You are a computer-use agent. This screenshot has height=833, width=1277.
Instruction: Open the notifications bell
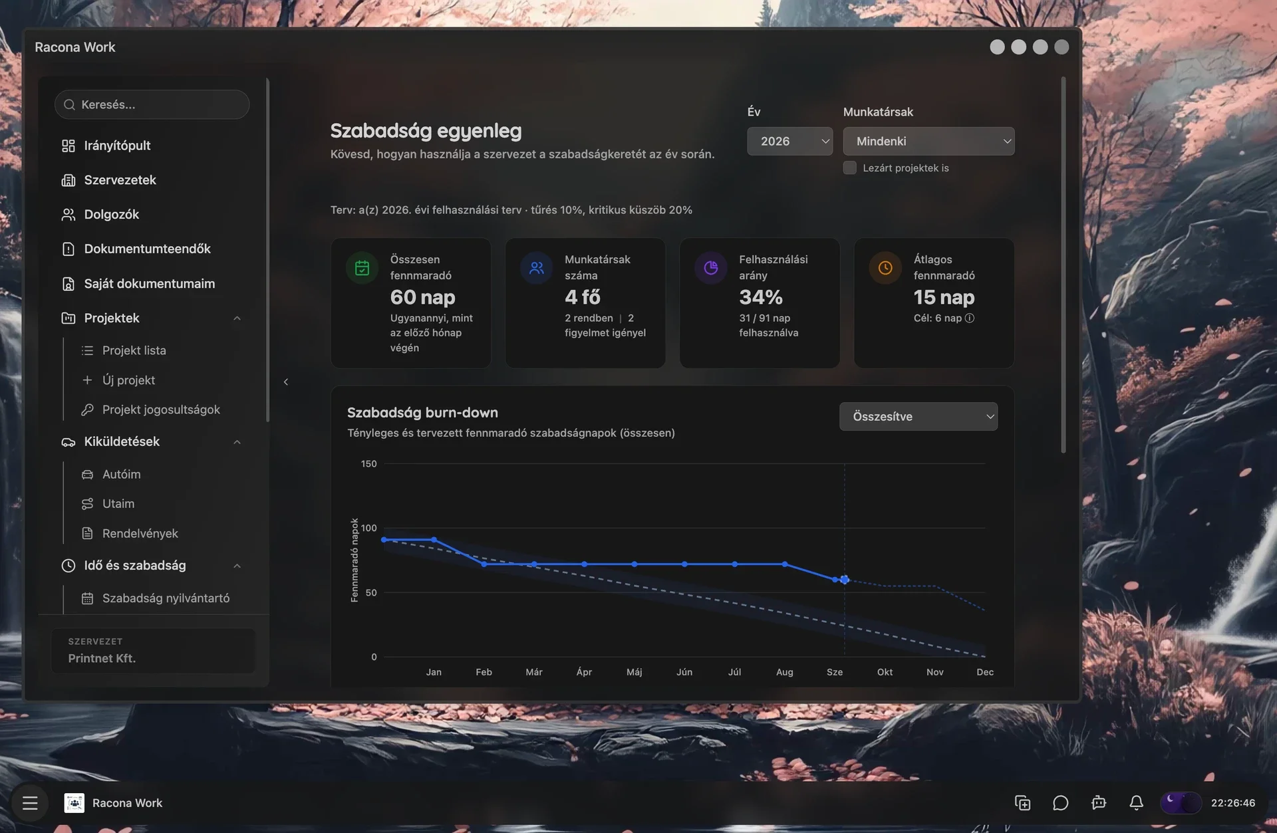[1137, 803]
